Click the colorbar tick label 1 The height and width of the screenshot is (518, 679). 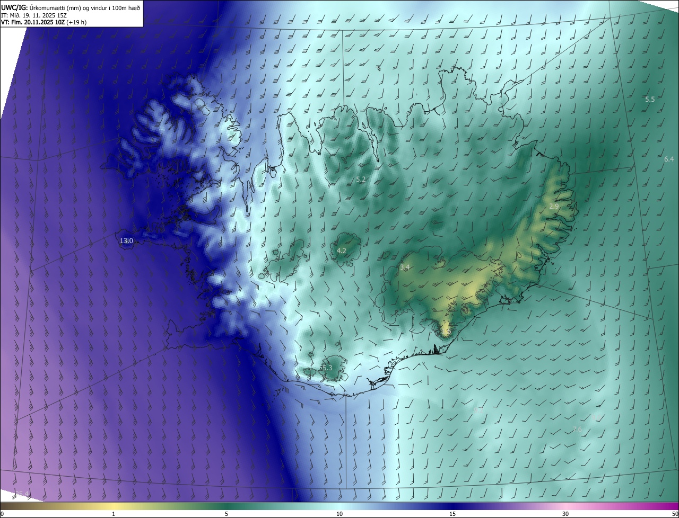[x=114, y=514]
